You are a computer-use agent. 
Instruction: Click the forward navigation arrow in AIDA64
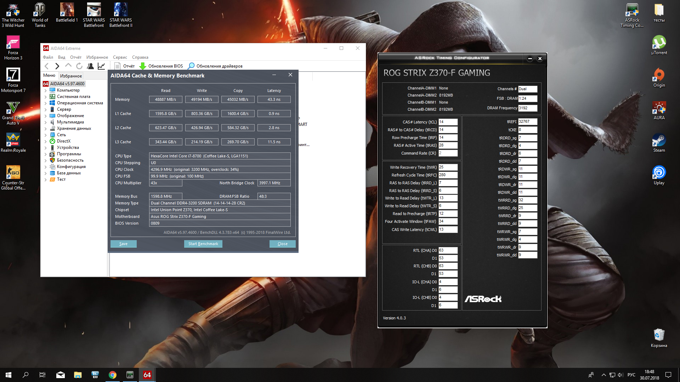pyautogui.click(x=57, y=66)
